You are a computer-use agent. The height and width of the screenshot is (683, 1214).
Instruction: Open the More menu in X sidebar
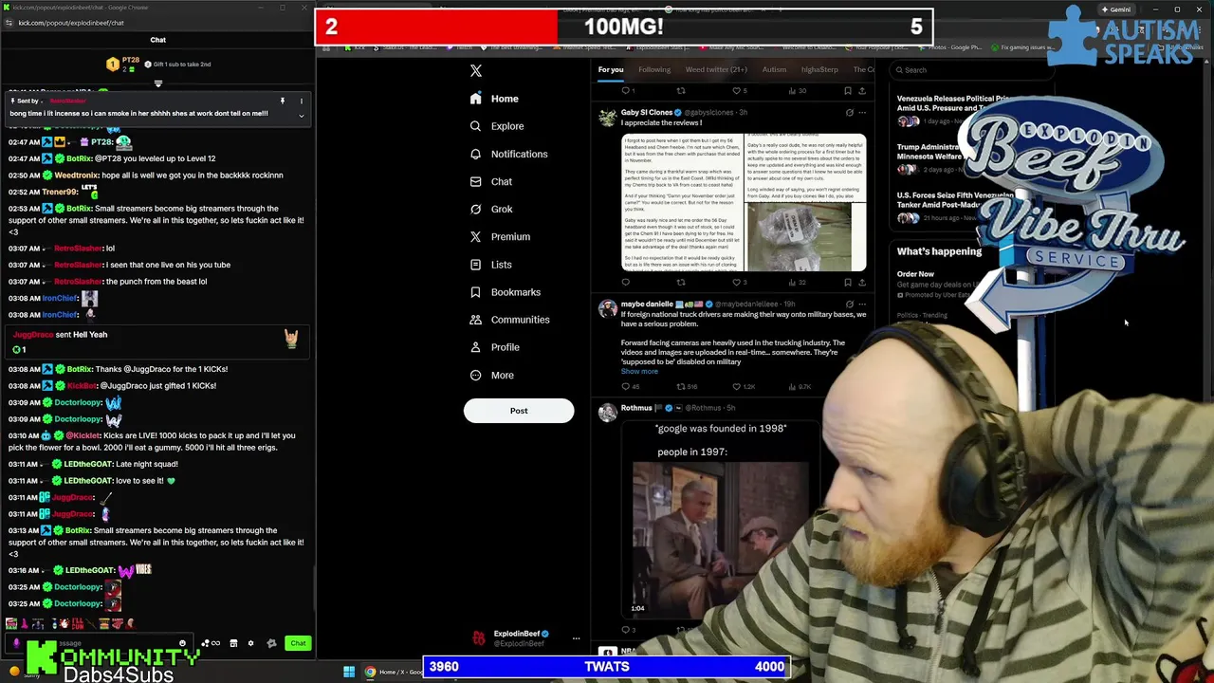(492, 375)
